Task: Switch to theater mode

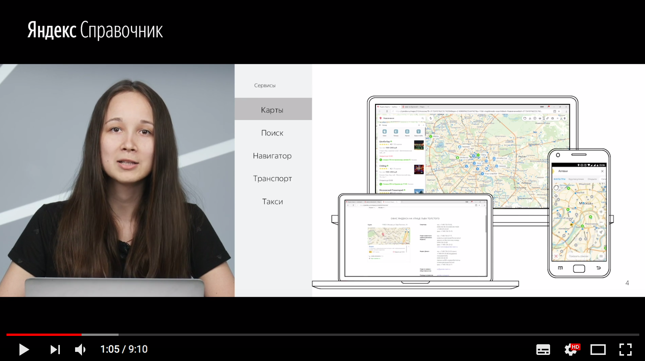Action: (598, 349)
